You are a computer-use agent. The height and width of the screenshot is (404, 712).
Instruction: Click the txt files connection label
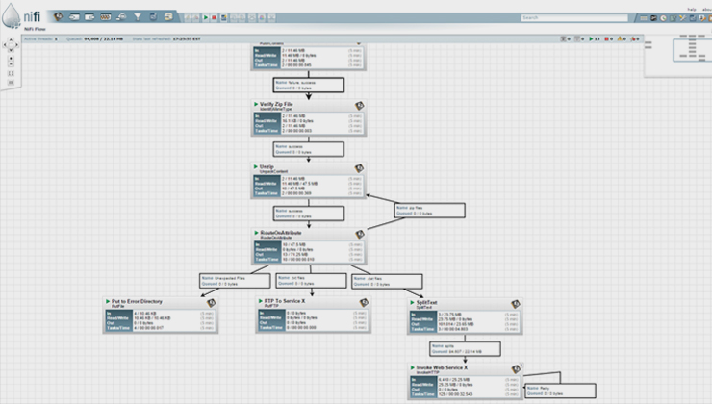tap(311, 281)
